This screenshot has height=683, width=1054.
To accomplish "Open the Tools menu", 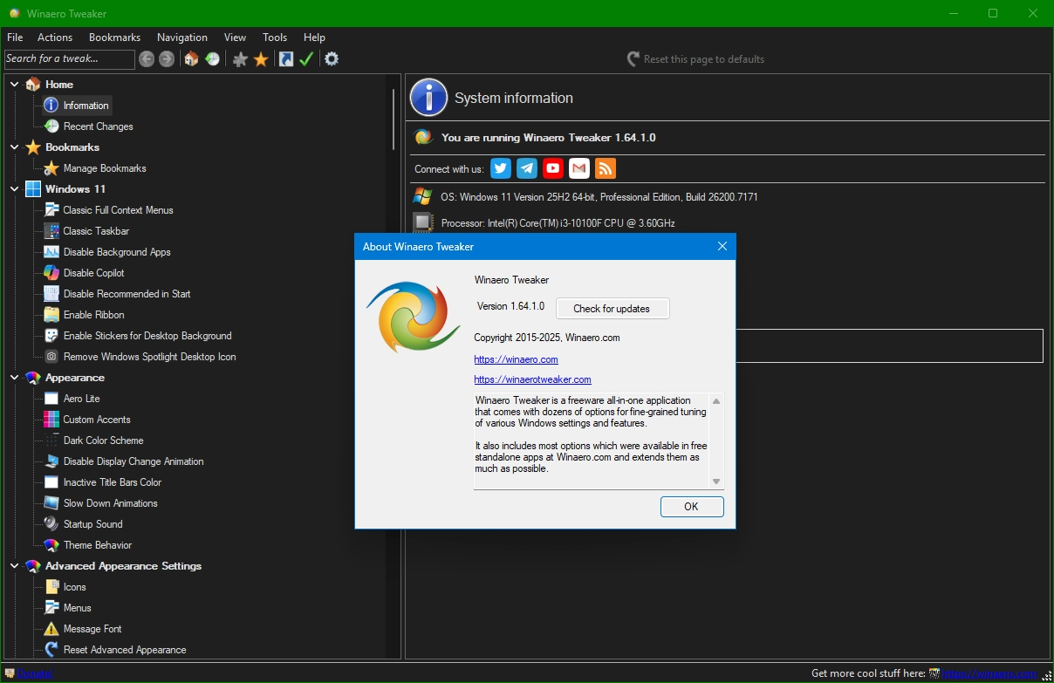I will [x=275, y=38].
